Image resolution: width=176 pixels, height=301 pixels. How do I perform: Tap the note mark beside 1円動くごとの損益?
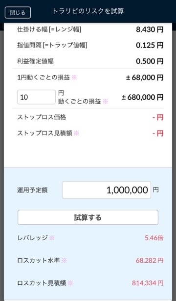click(x=74, y=78)
